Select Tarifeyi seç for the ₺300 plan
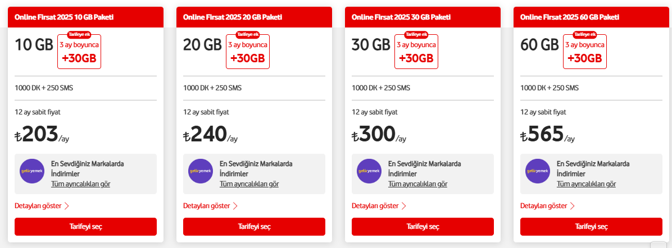Screen dimensions: 672x248 [x=423, y=227]
